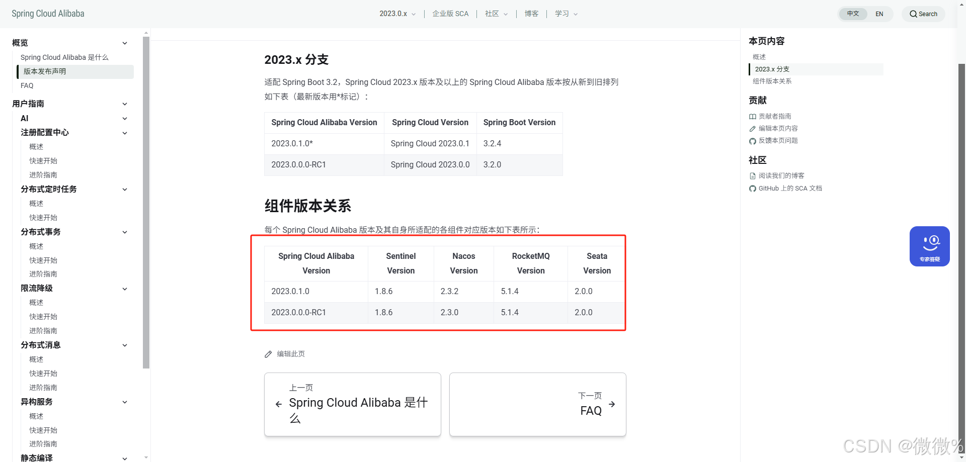Click the document icon next to 阅读我们的博客
Viewport: 966px width, 462px height.
(x=753, y=176)
